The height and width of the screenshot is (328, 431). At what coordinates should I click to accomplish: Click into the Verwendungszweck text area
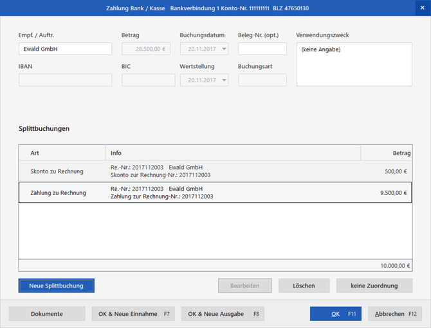(354, 64)
